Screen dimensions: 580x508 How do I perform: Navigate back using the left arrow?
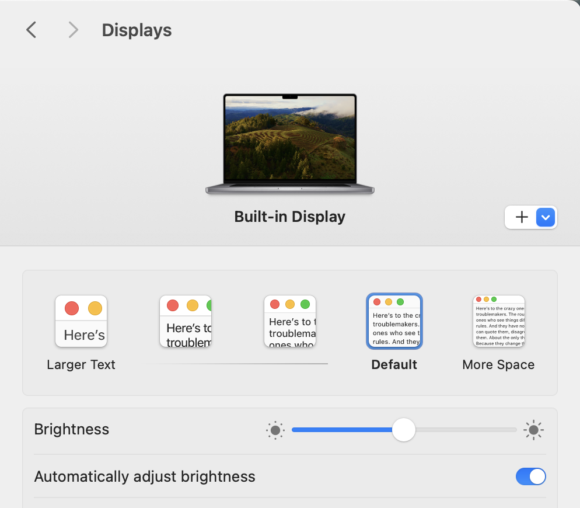pyautogui.click(x=31, y=30)
